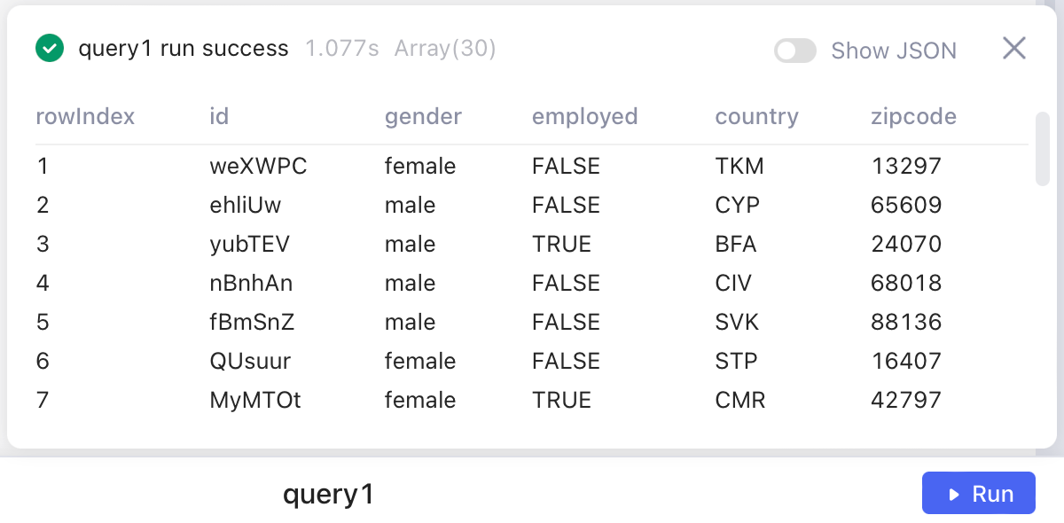The height and width of the screenshot is (523, 1064).
Task: Click the Array(30) result count text
Action: point(445,49)
